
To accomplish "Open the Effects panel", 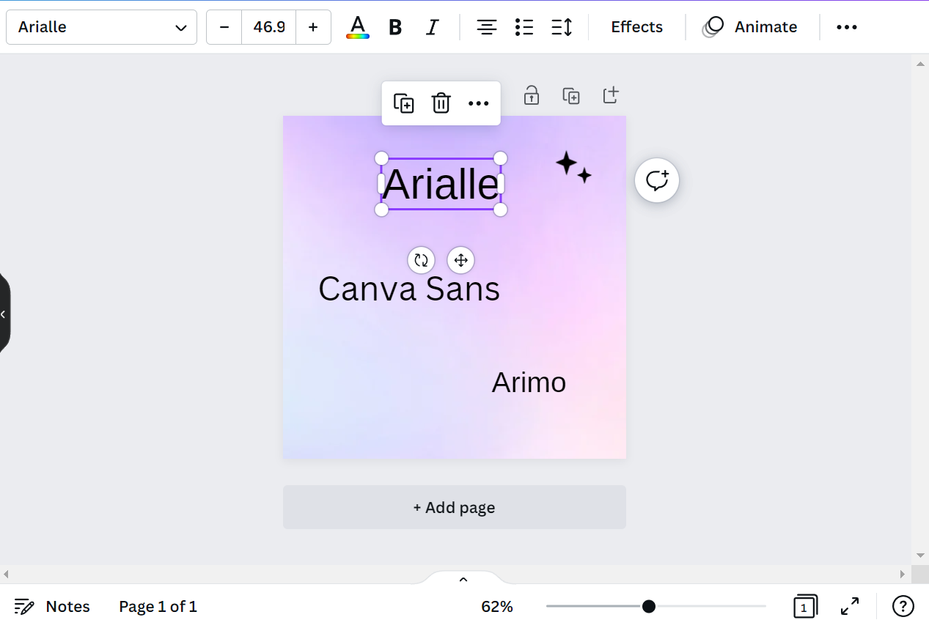I will [636, 27].
